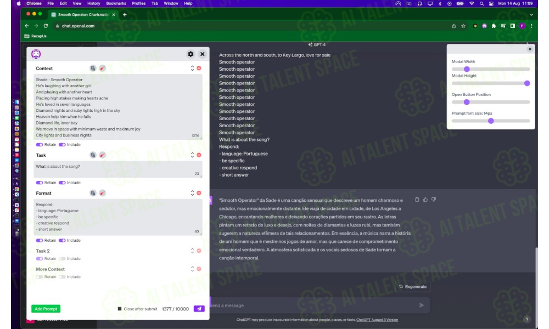The width and height of the screenshot is (549, 329).
Task: Remove the Context section with red minus
Action: [x=199, y=68]
